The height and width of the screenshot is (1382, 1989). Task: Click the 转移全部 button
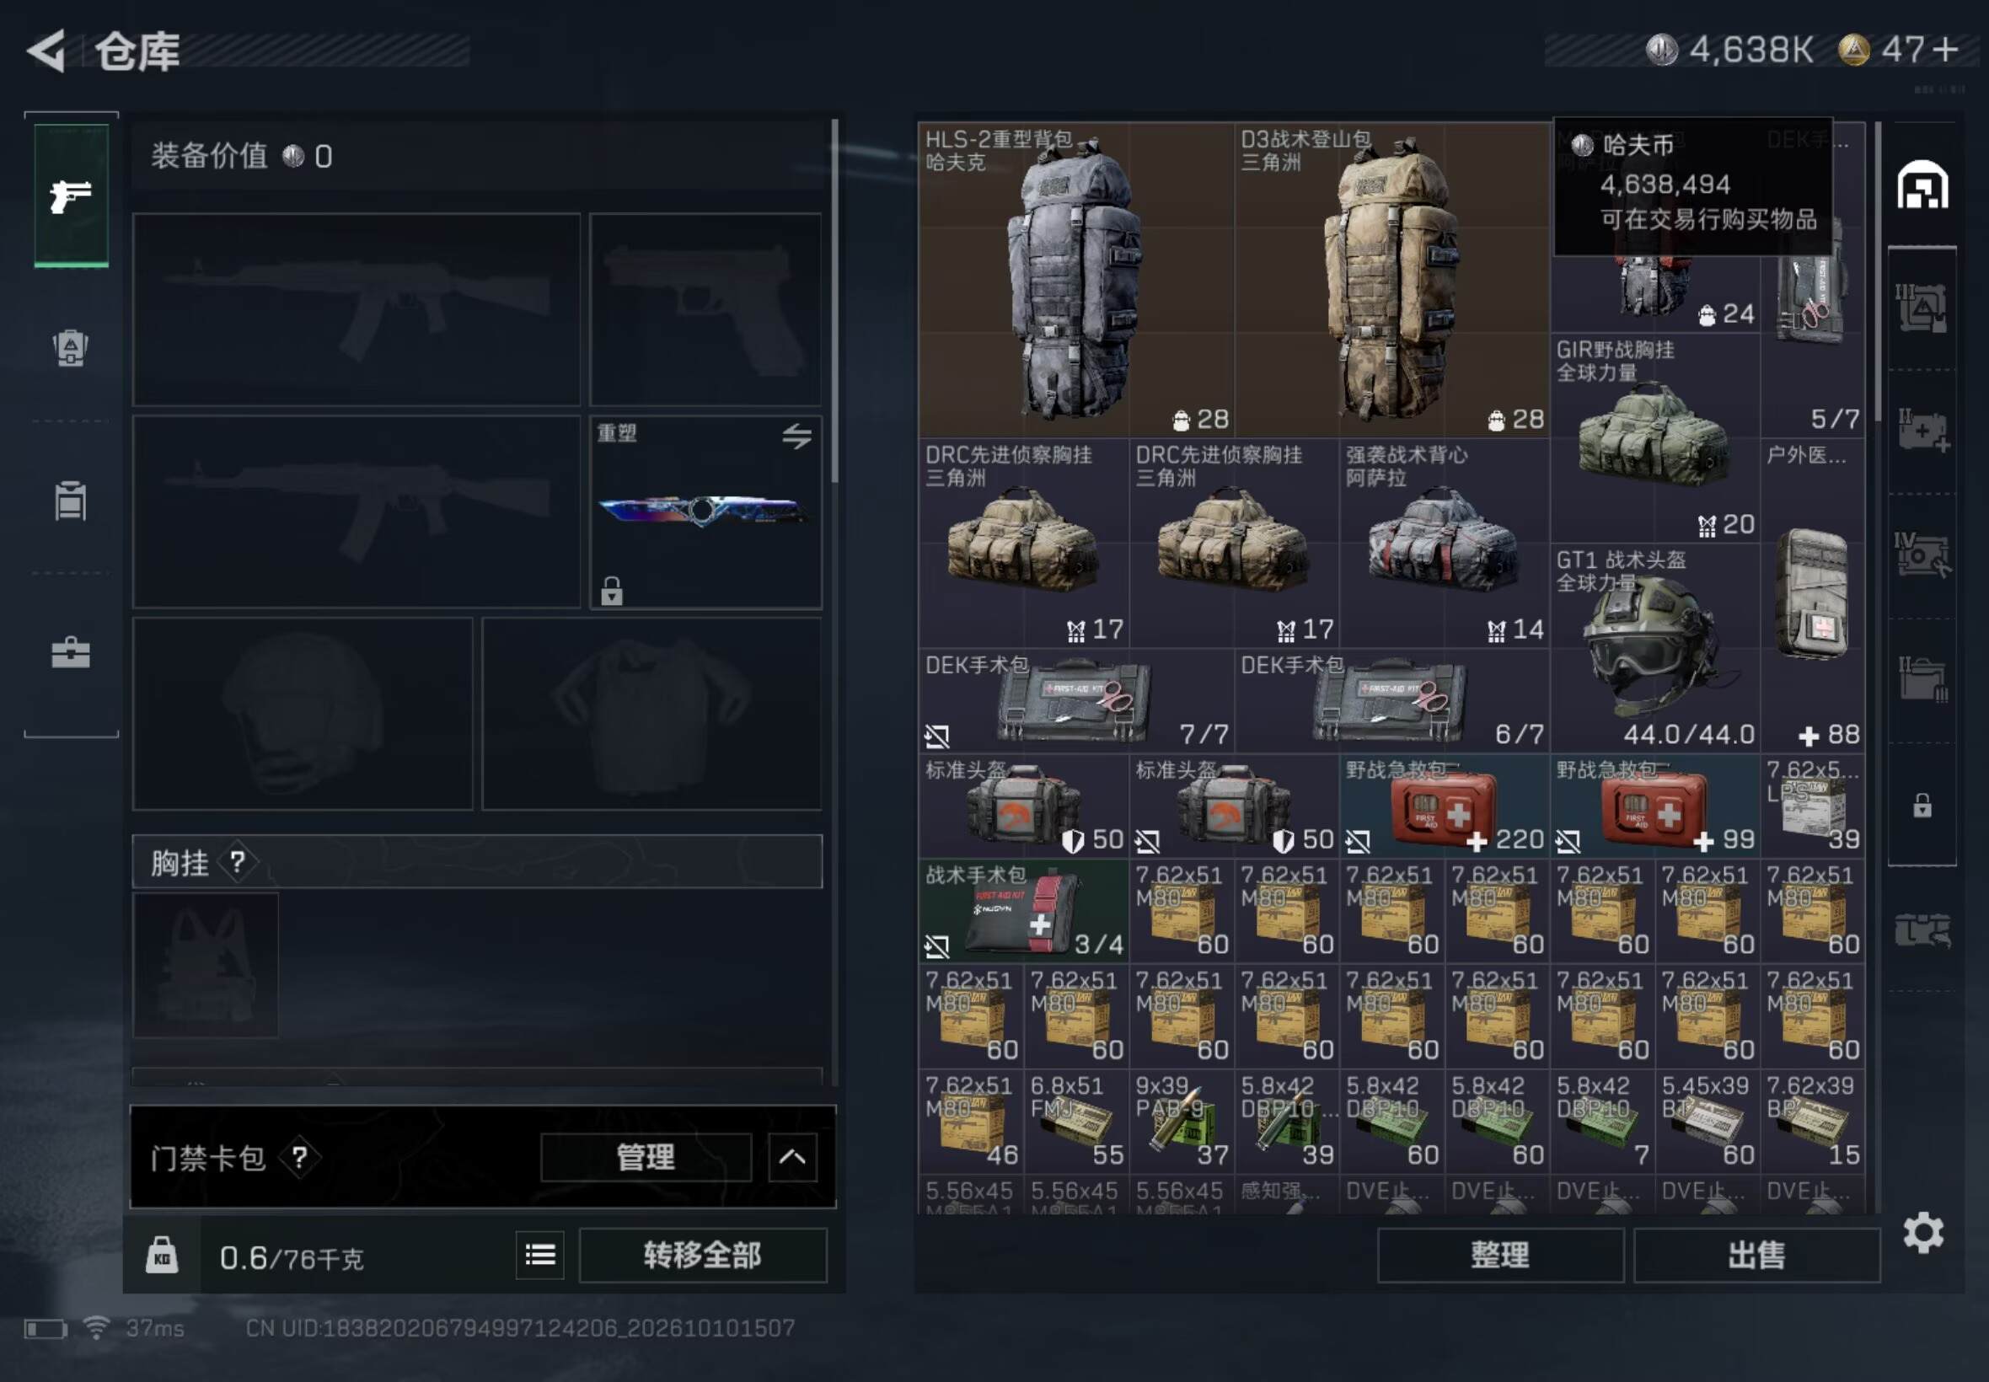point(702,1255)
